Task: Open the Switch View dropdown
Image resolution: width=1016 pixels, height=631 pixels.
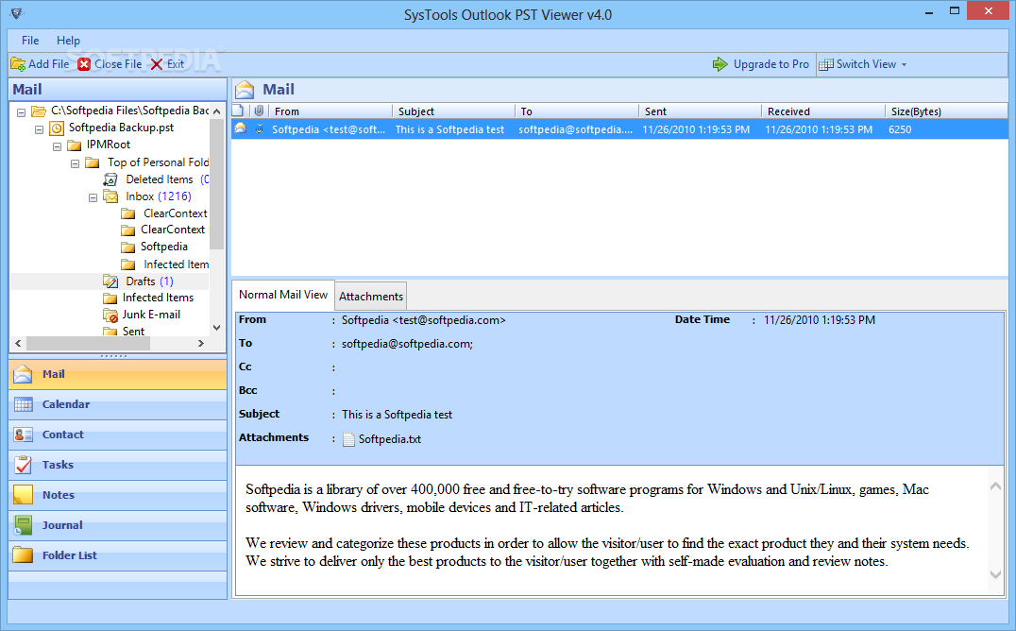Action: [863, 64]
